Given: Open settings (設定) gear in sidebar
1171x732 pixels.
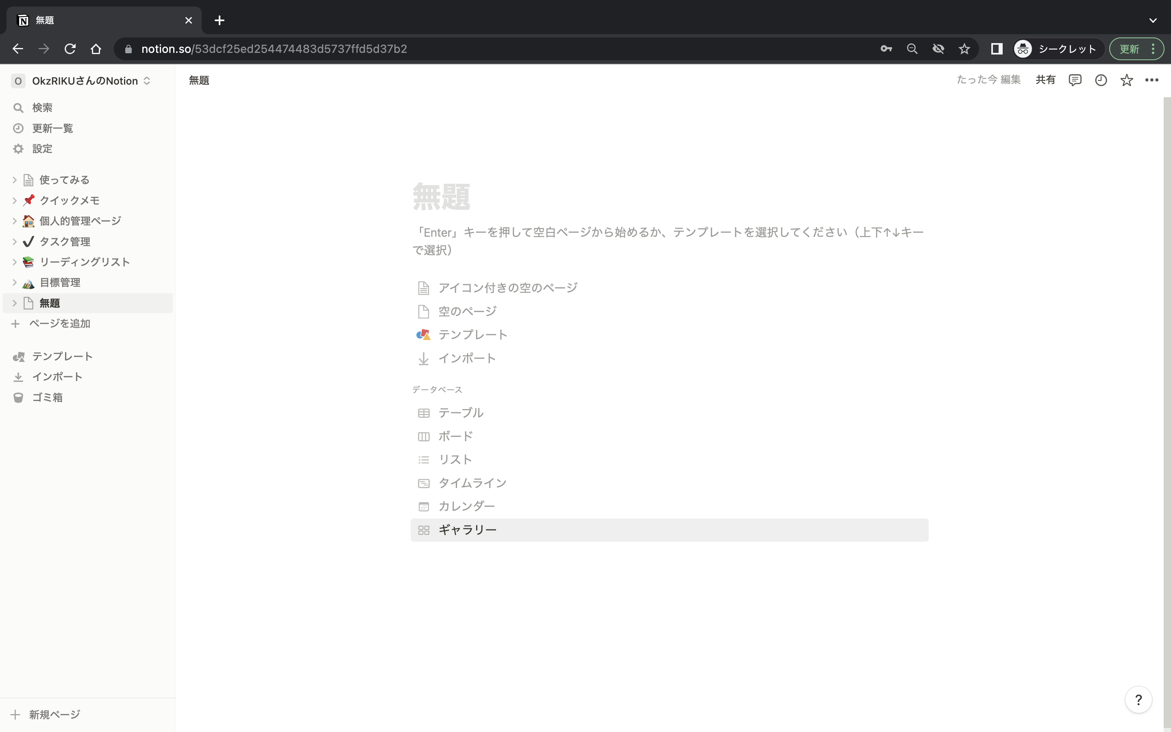Looking at the screenshot, I should pyautogui.click(x=42, y=148).
